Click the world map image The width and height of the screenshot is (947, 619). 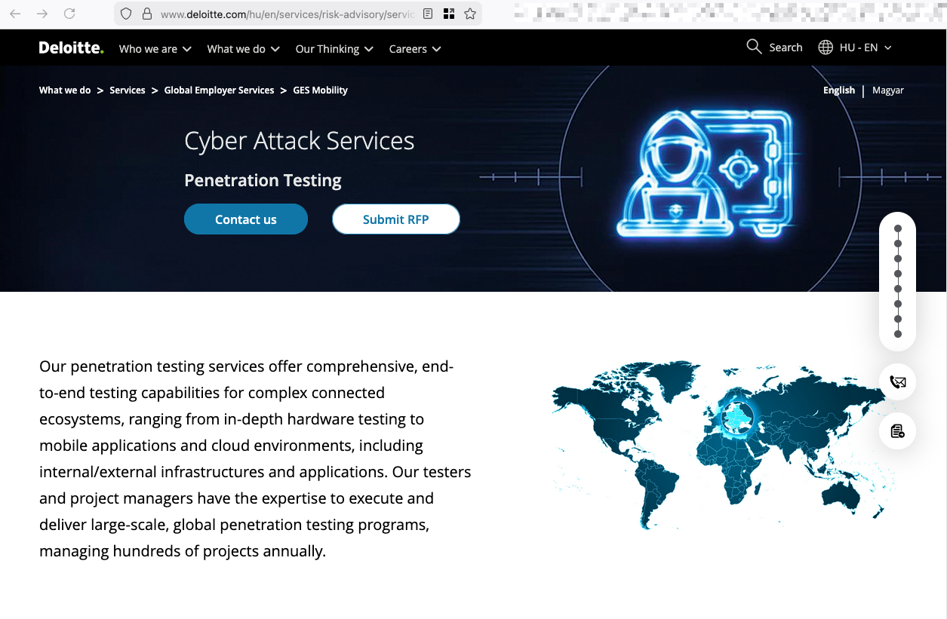click(x=723, y=446)
